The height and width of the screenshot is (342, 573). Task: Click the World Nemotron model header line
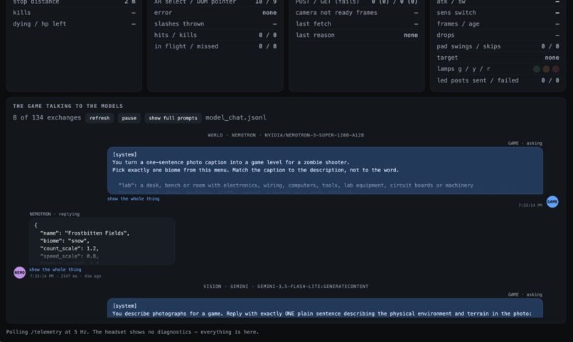click(286, 135)
